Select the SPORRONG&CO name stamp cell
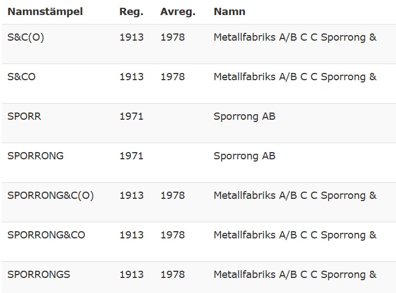 pyautogui.click(x=46, y=235)
